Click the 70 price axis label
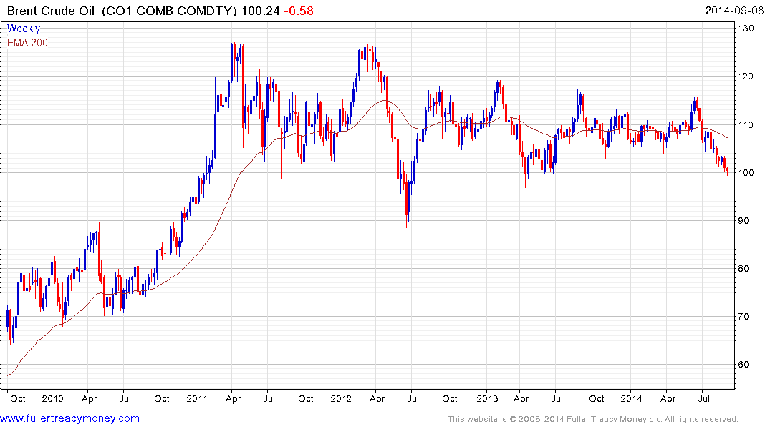This screenshot has width=770, height=429. point(743,317)
